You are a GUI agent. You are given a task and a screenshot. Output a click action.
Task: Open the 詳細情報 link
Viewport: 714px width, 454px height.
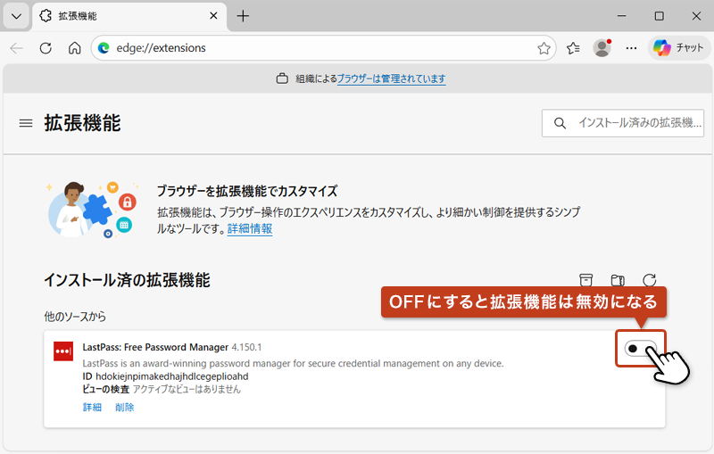click(x=250, y=228)
